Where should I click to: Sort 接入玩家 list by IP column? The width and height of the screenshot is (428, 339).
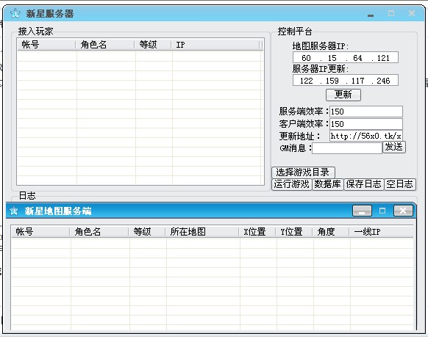point(215,45)
